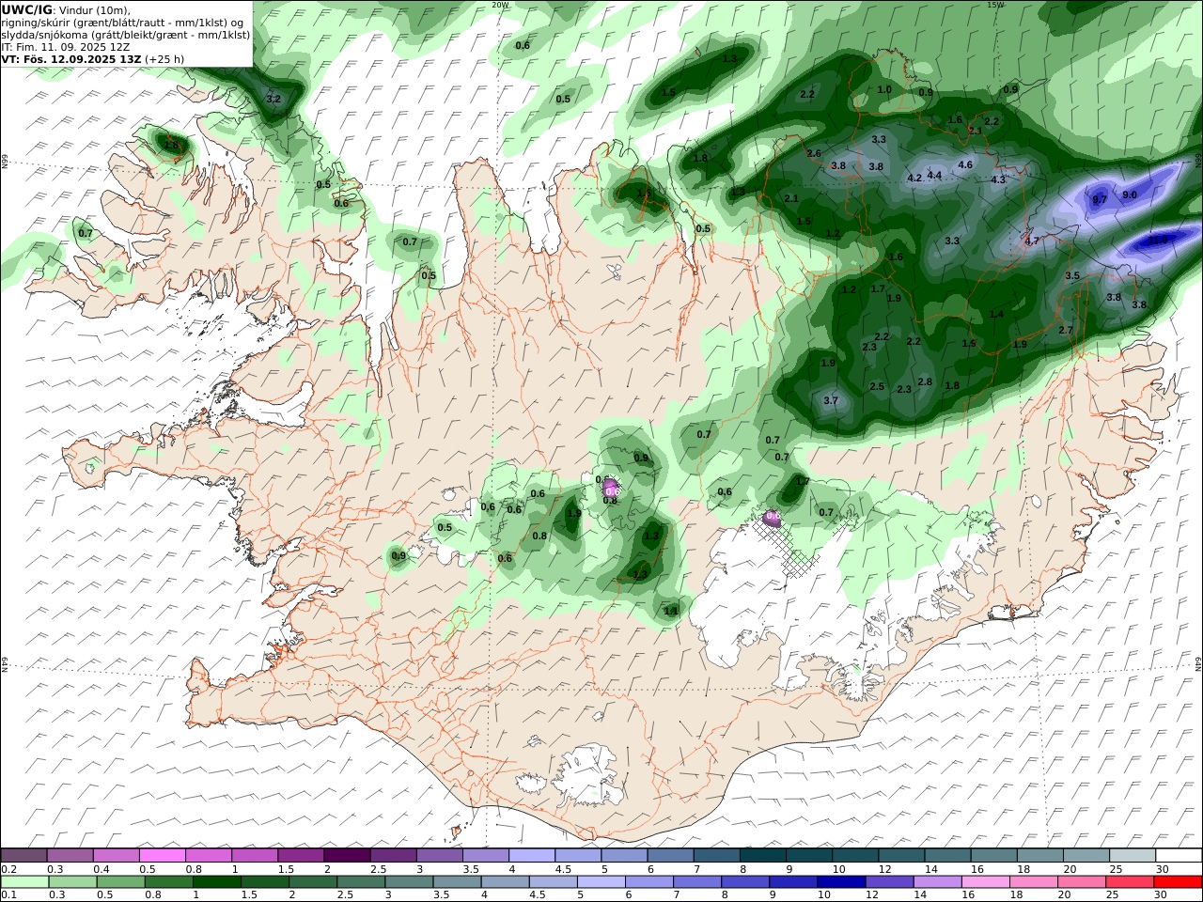Viewport: 1203px width, 902px height.
Task: Click the 1.0 value on the northeast peninsula
Action: 884,89
